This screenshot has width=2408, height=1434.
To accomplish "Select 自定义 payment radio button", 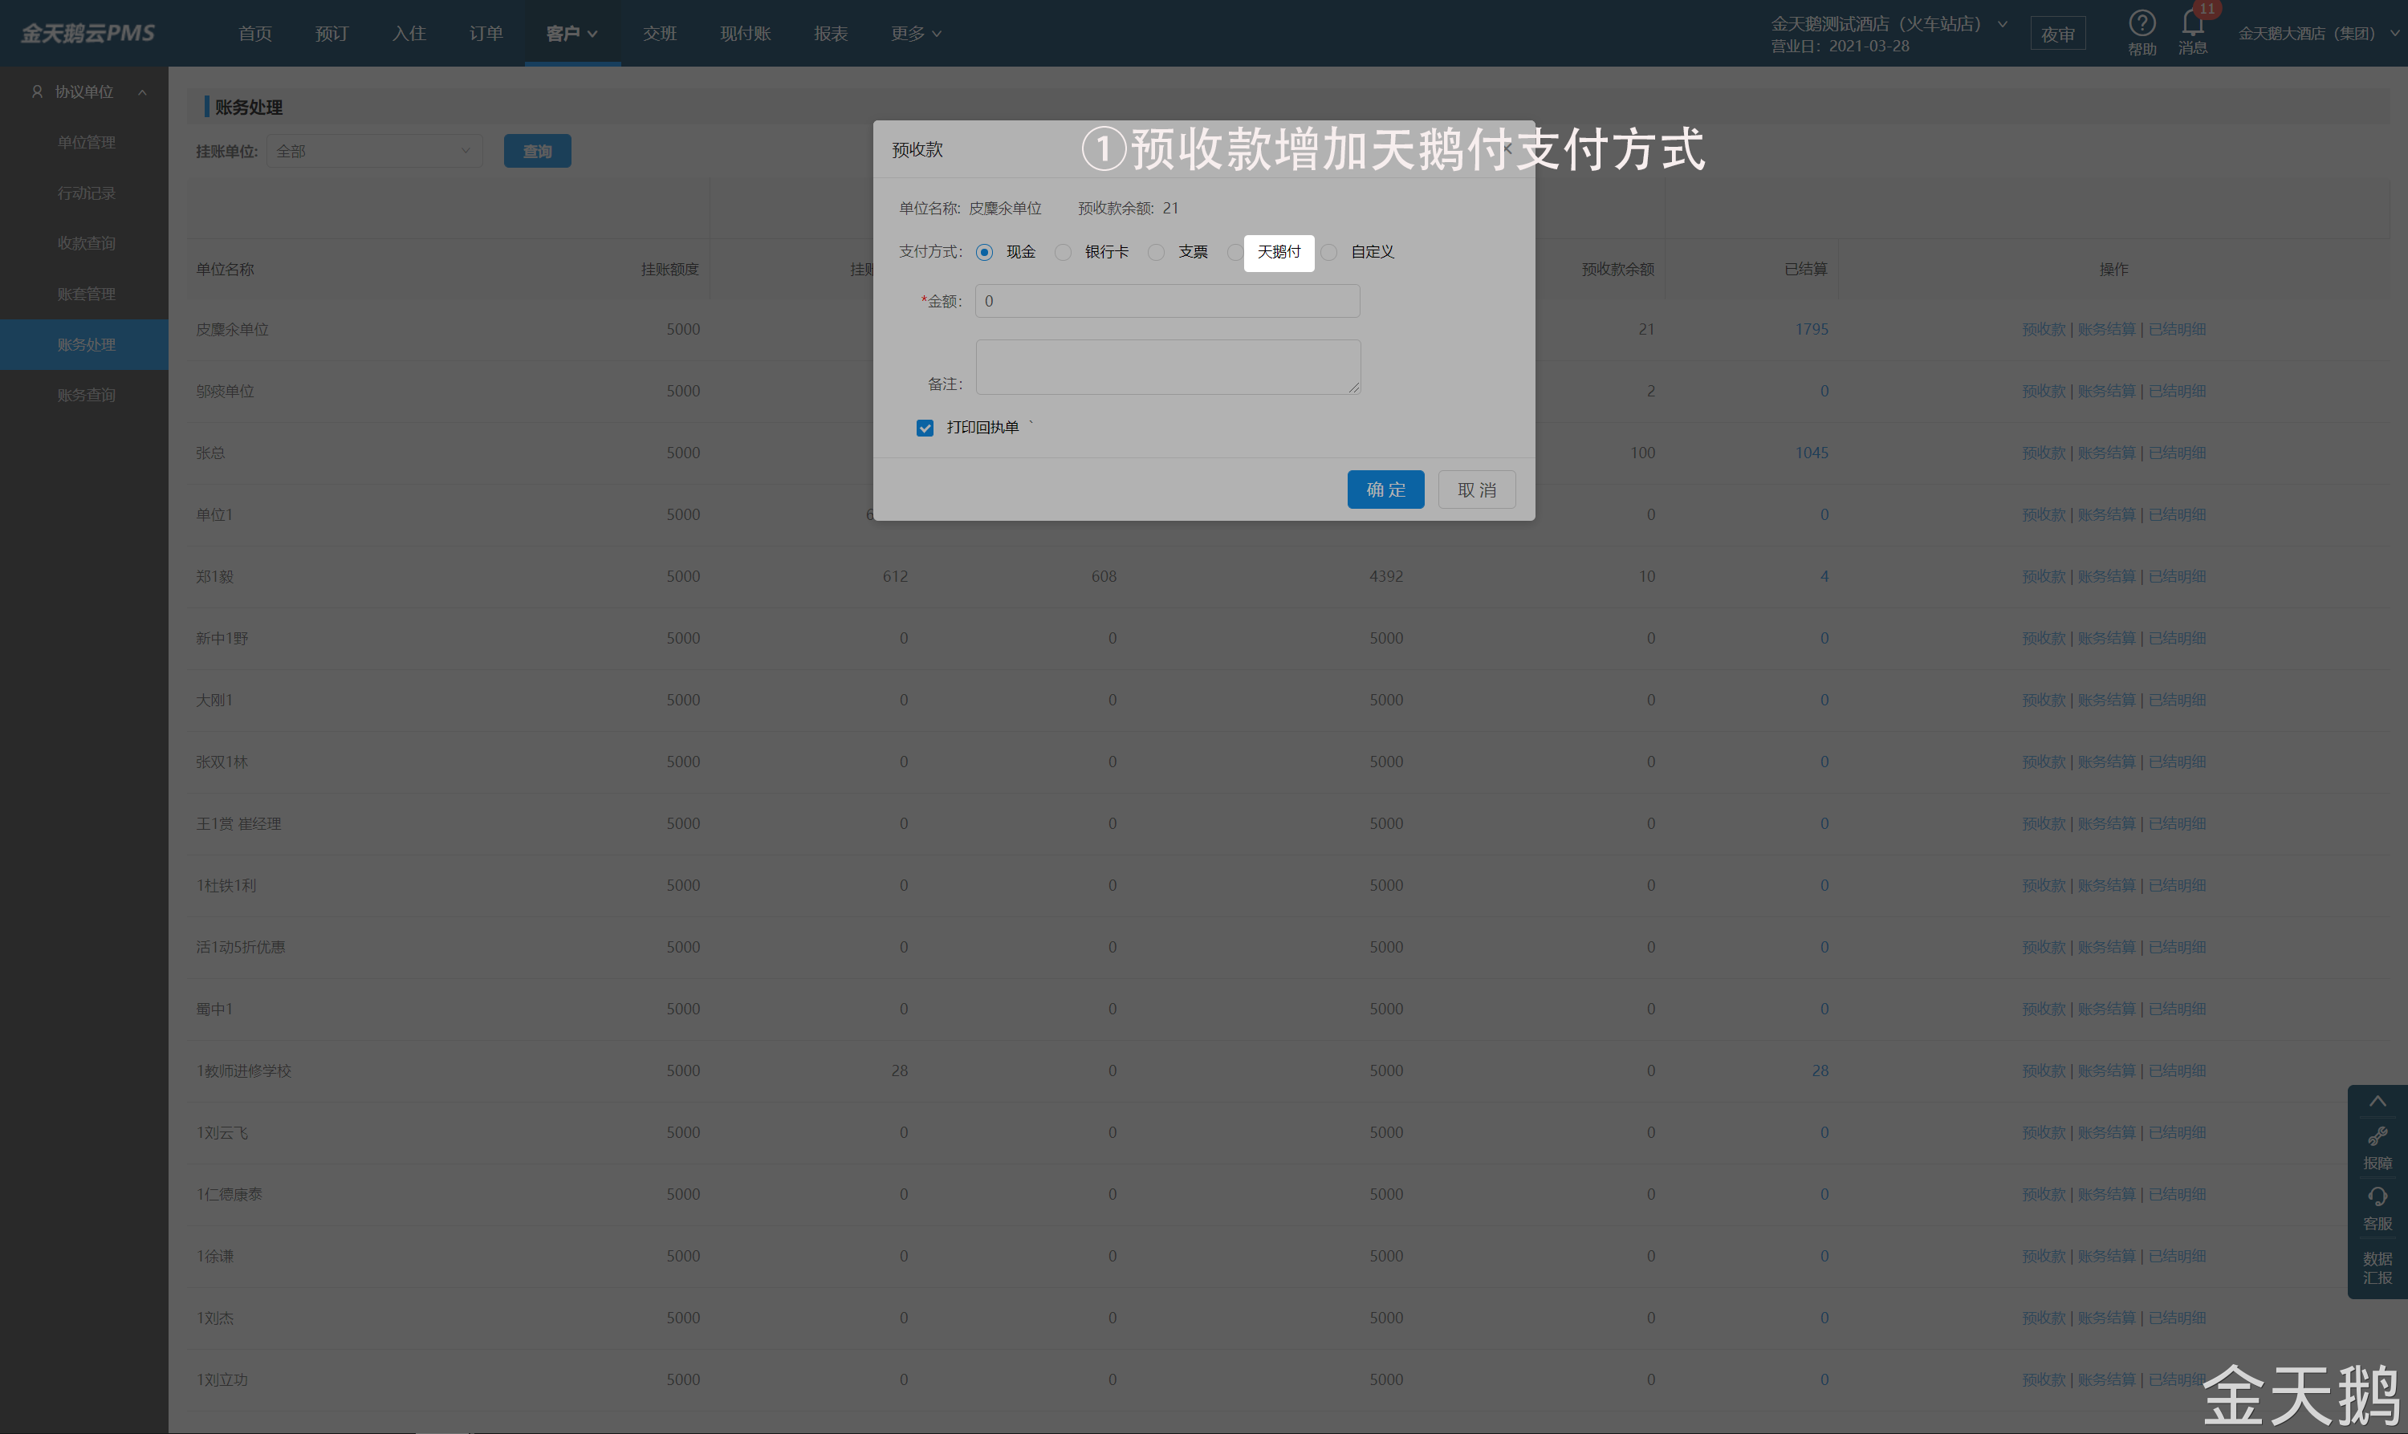I will click(x=1330, y=252).
